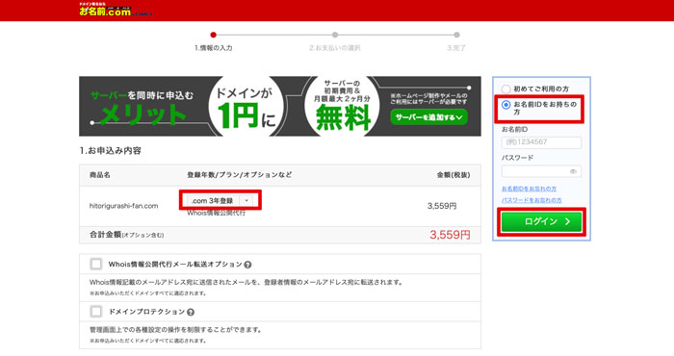Click step 1.情報の入力 marker
This screenshot has width=674, height=356.
point(213,35)
